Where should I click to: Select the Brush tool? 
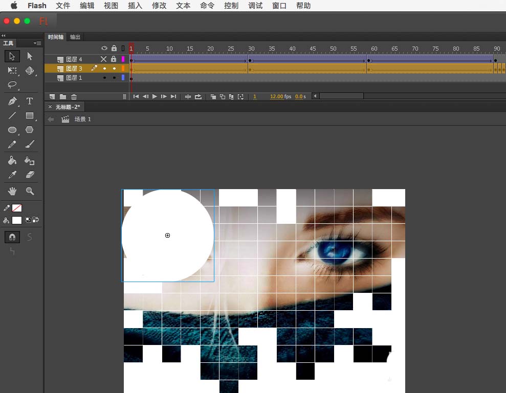30,144
